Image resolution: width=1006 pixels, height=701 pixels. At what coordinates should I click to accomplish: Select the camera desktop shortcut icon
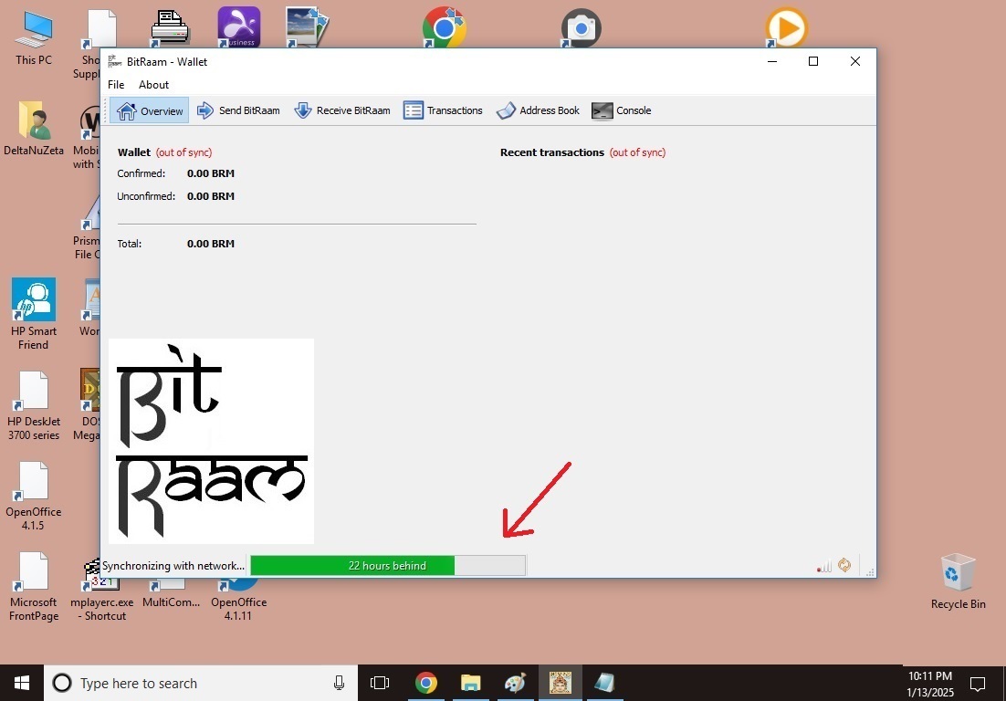(x=581, y=28)
